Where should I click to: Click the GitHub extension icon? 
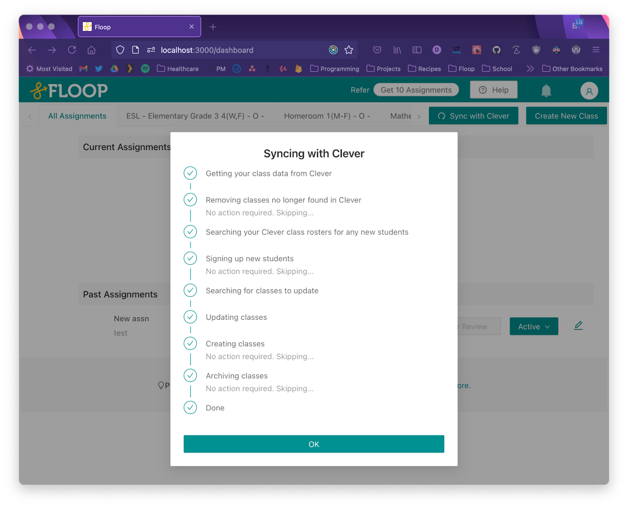[x=497, y=50]
